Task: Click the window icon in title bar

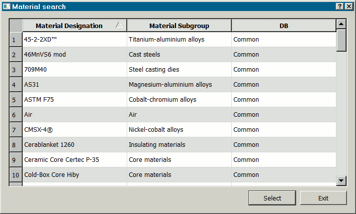Action: click(x=6, y=7)
